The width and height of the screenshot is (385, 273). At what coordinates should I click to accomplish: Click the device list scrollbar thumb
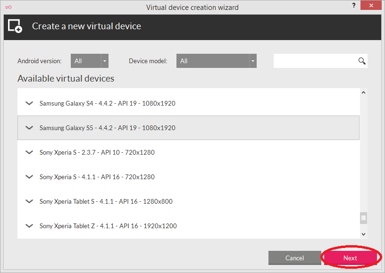[364, 218]
